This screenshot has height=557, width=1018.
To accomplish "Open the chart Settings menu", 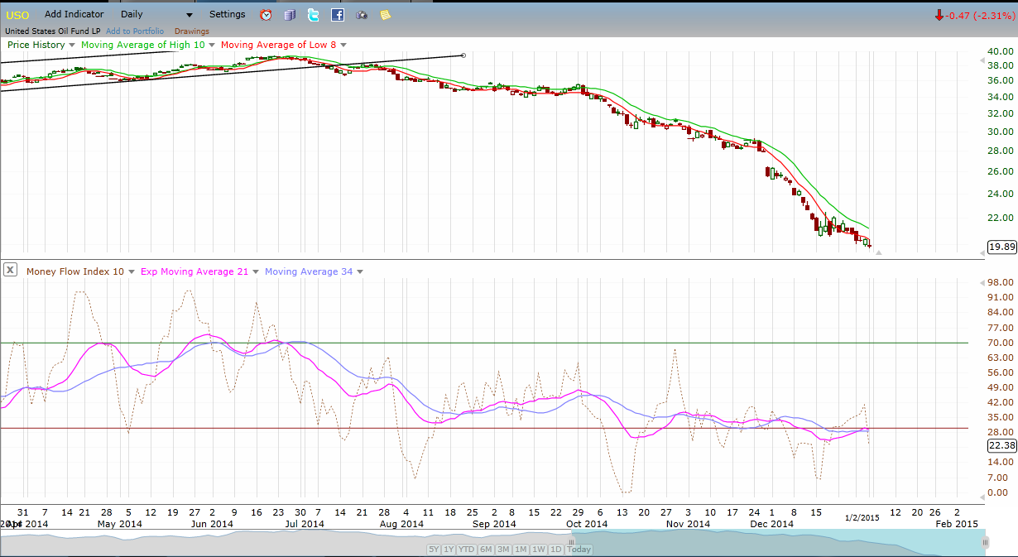I will (227, 14).
